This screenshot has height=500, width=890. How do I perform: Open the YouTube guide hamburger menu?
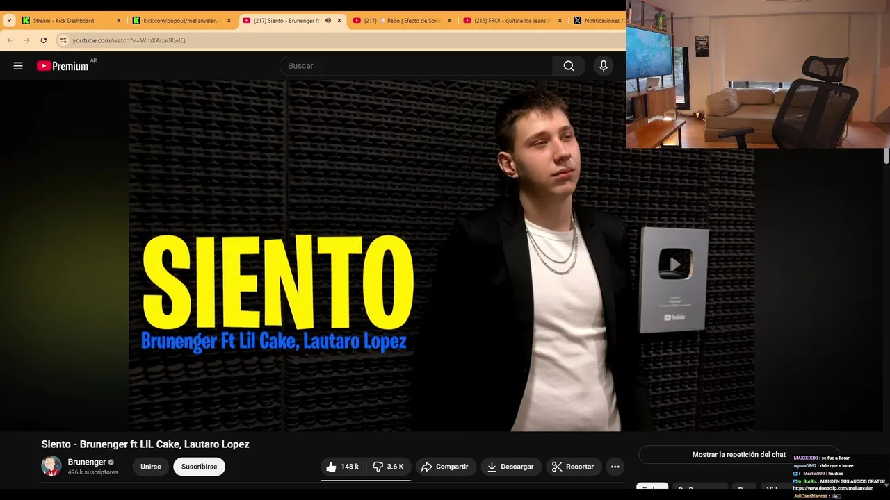[x=18, y=66]
